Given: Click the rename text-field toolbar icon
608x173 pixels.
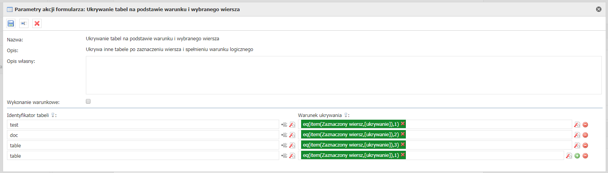Looking at the screenshot, I should point(24,24).
